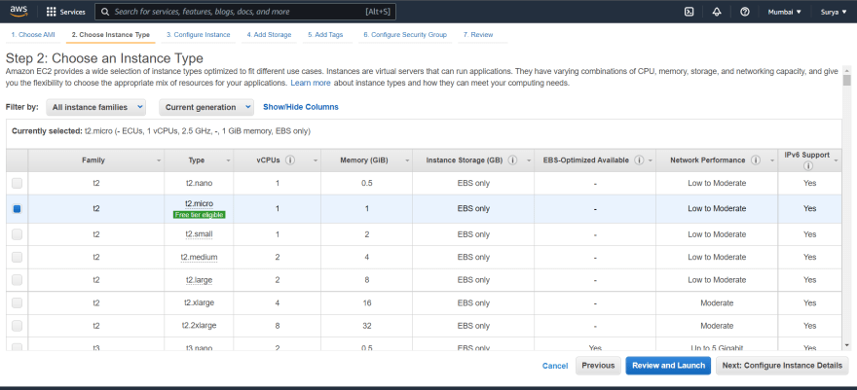Go to the 7. Review step

tap(478, 34)
